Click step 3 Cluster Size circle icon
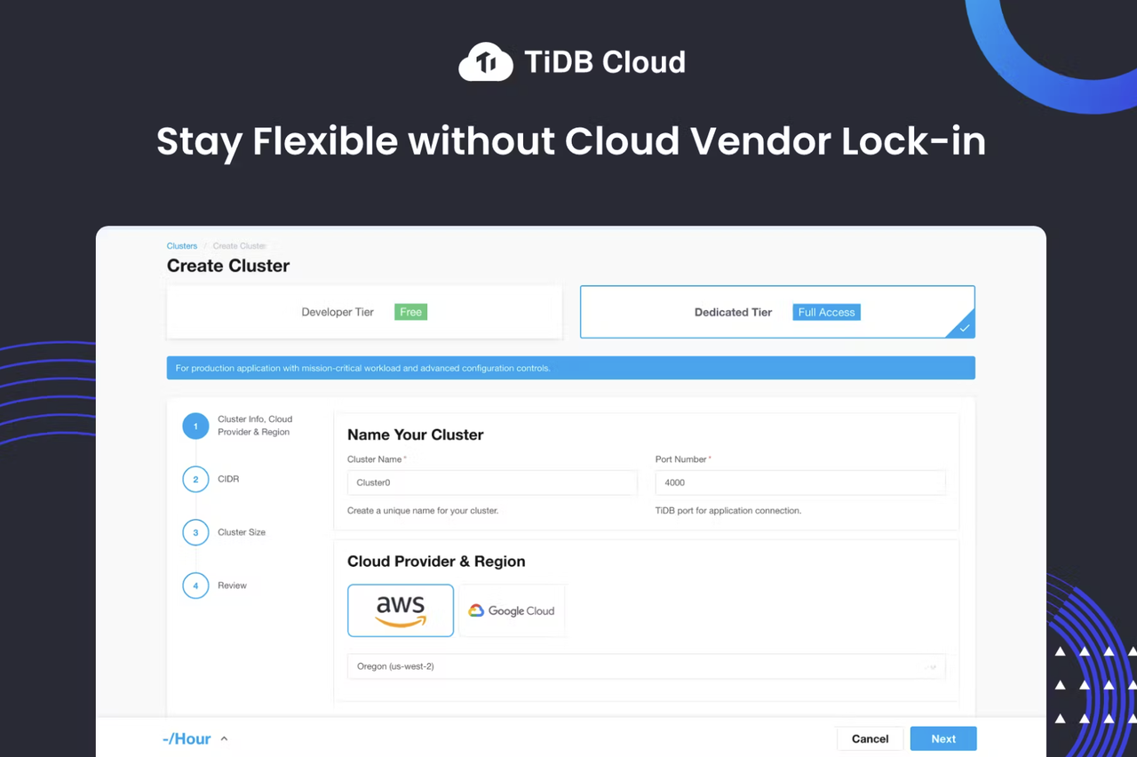This screenshot has height=757, width=1137. [x=195, y=532]
